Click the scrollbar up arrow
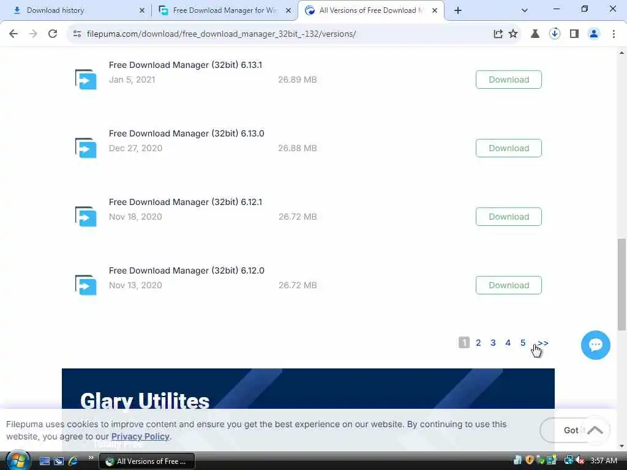This screenshot has height=470, width=627. coord(621,53)
